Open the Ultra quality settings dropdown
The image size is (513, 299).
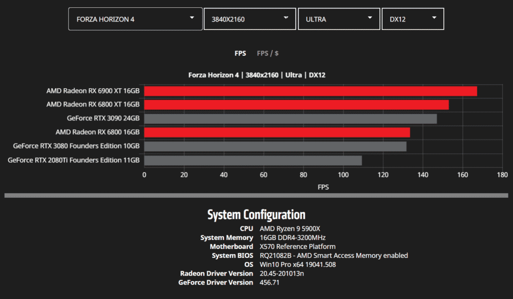point(339,19)
